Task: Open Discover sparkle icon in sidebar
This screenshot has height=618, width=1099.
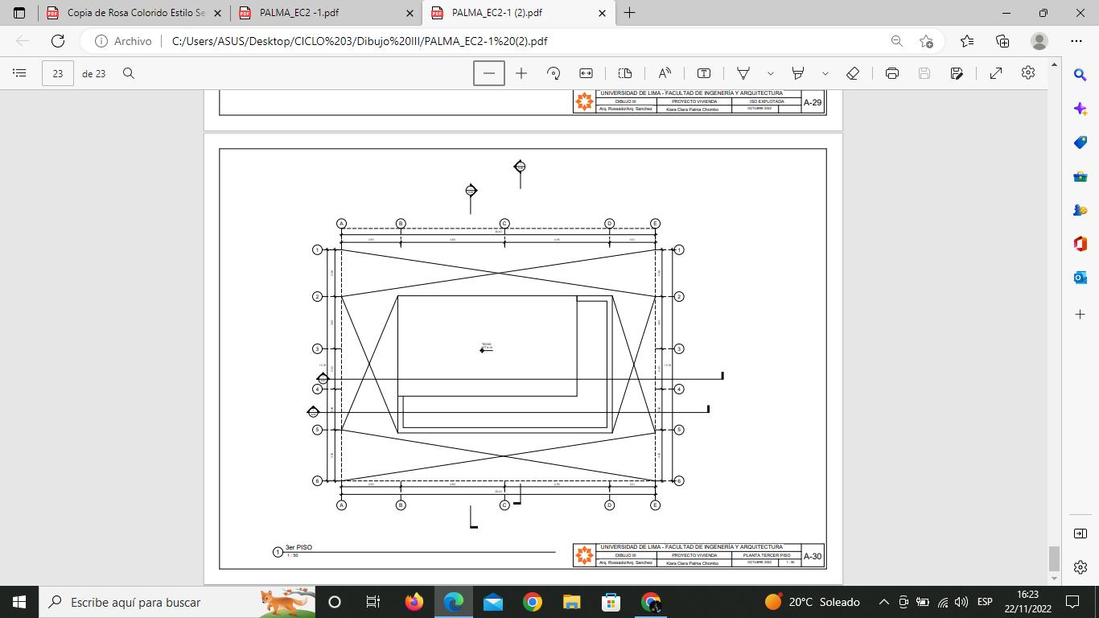Action: tap(1080, 109)
